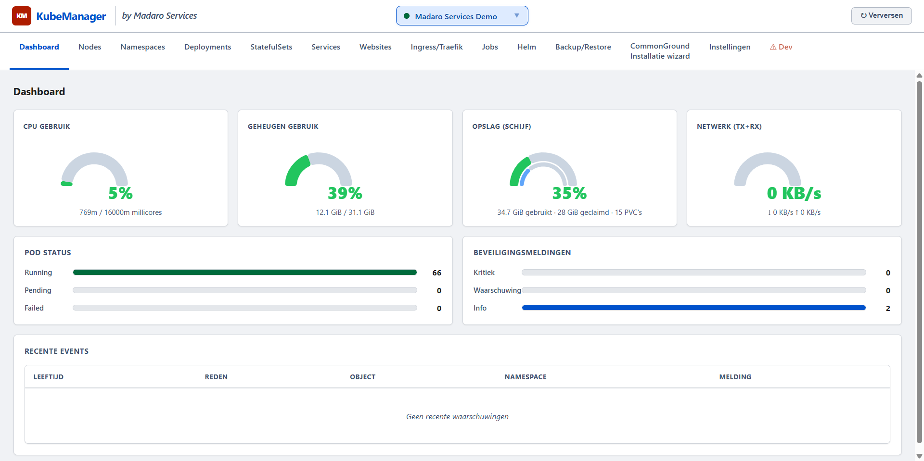
Task: Click the Reden column header
Action: click(x=216, y=377)
